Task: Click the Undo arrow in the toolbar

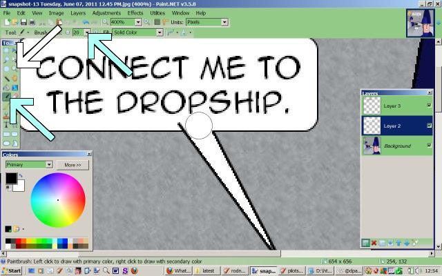Action: pos(85,22)
